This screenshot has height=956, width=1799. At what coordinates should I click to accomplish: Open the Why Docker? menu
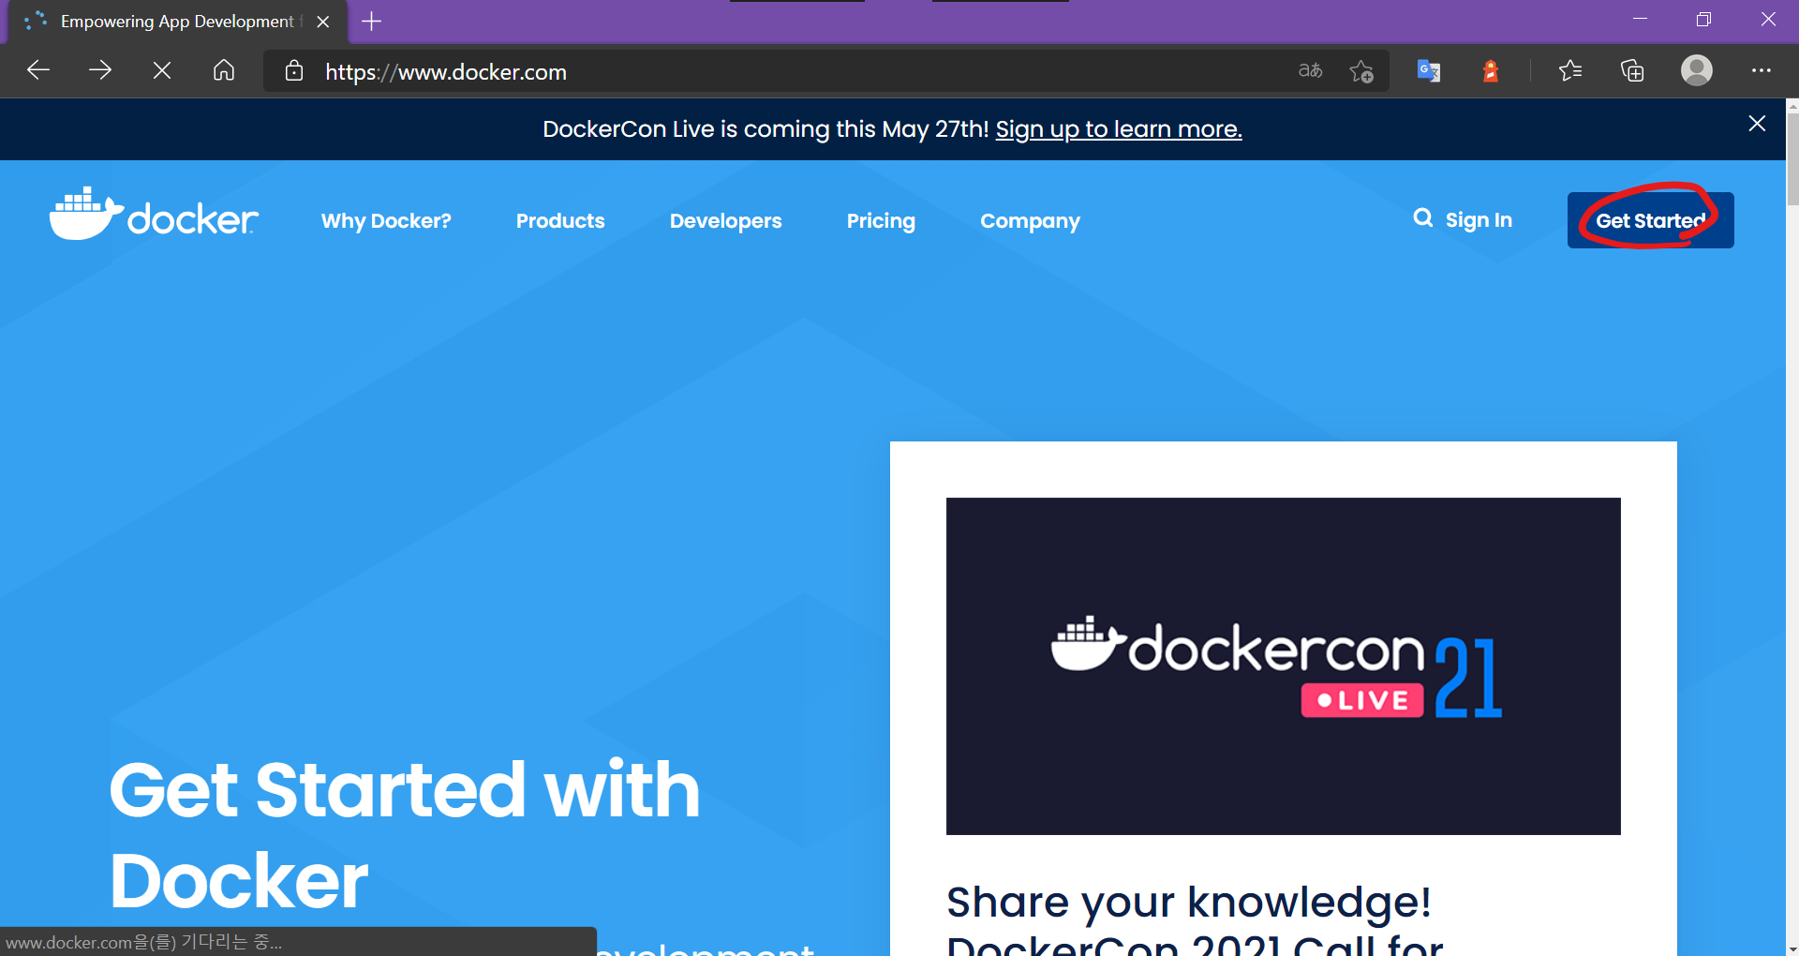coord(386,221)
